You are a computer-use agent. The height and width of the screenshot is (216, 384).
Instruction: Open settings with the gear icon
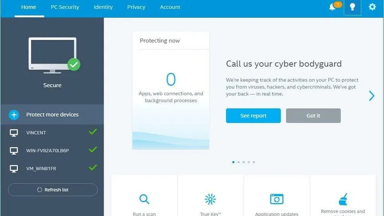(x=372, y=7)
